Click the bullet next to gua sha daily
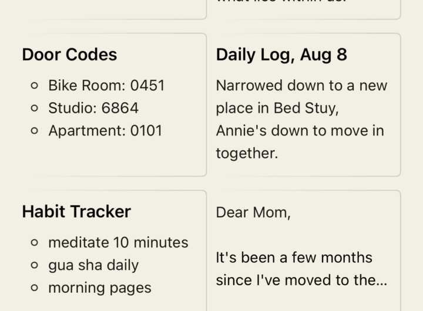Screen dimensions: 423x311 click(x=35, y=265)
